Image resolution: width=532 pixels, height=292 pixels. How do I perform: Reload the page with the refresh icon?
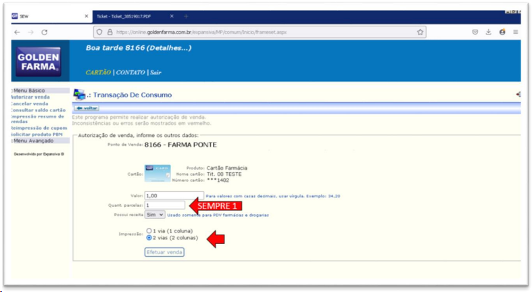tap(45, 32)
